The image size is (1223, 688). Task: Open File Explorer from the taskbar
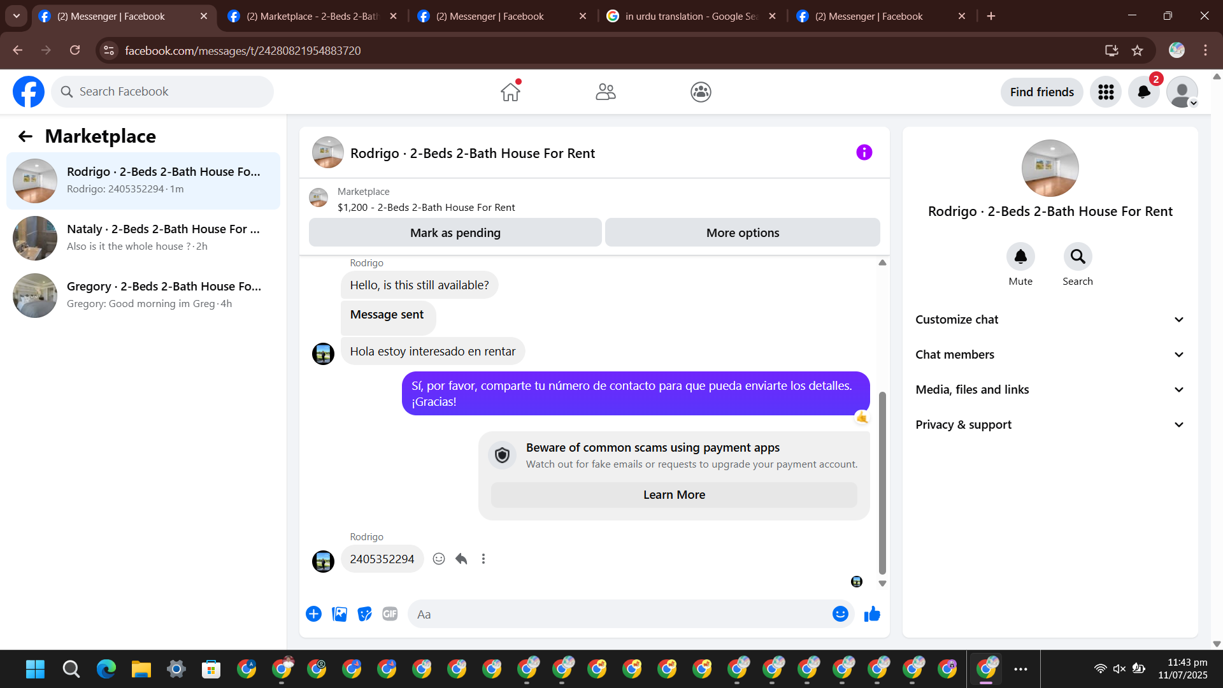(141, 669)
